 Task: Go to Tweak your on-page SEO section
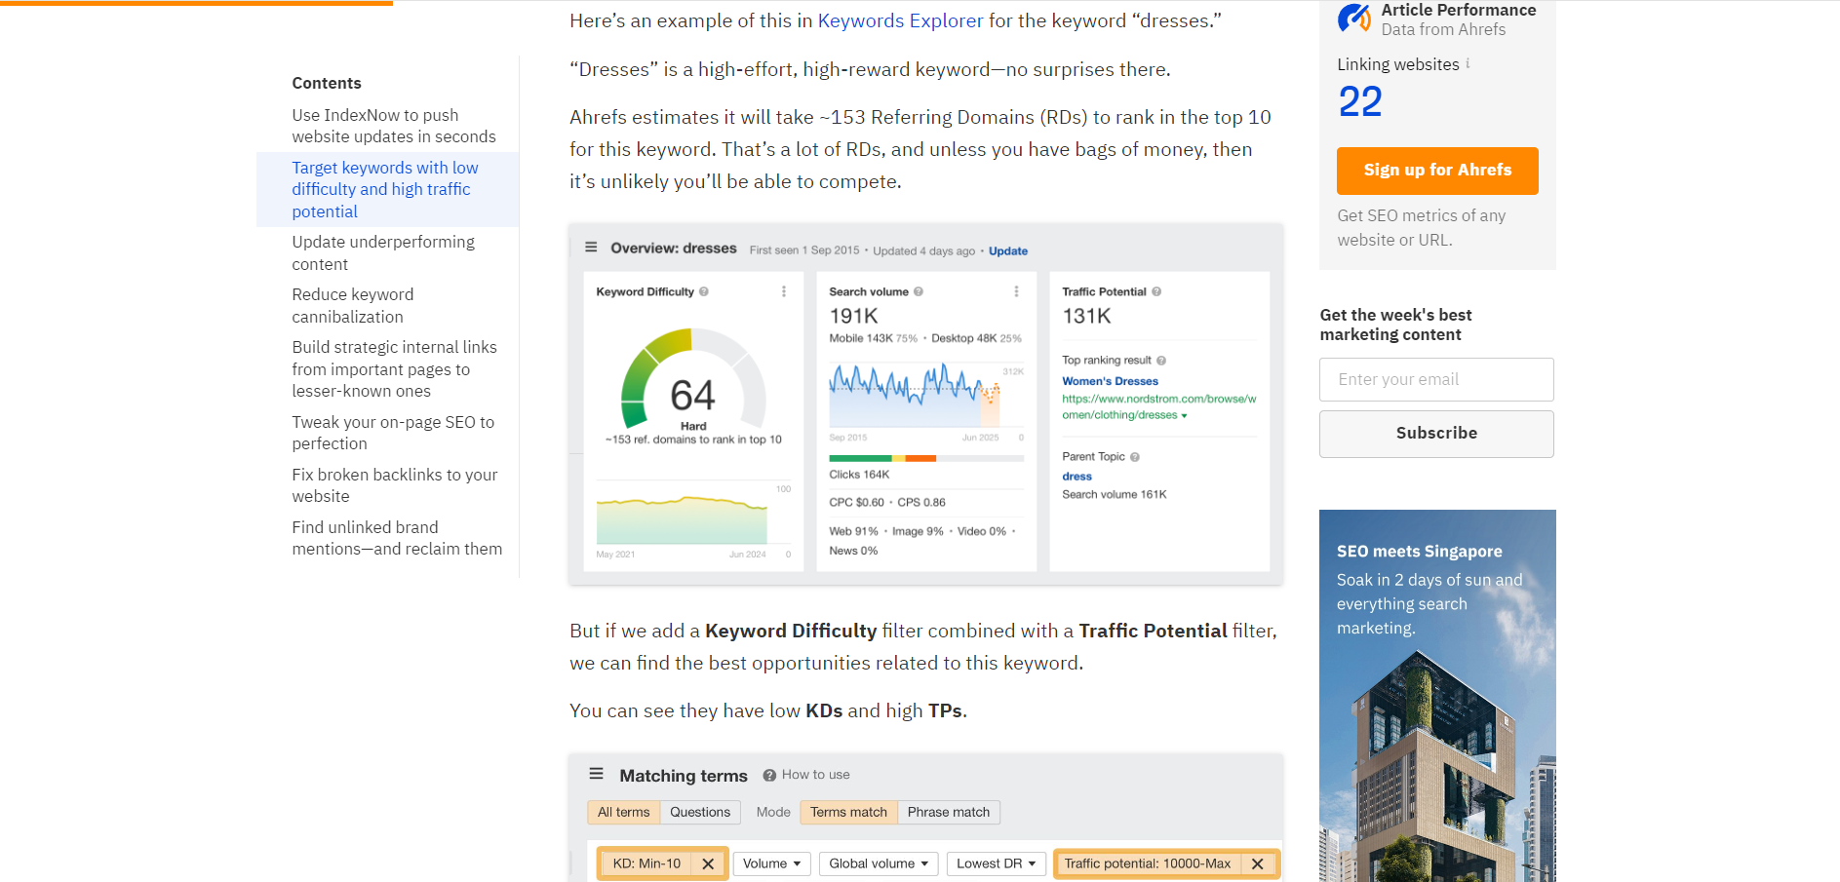(x=393, y=433)
